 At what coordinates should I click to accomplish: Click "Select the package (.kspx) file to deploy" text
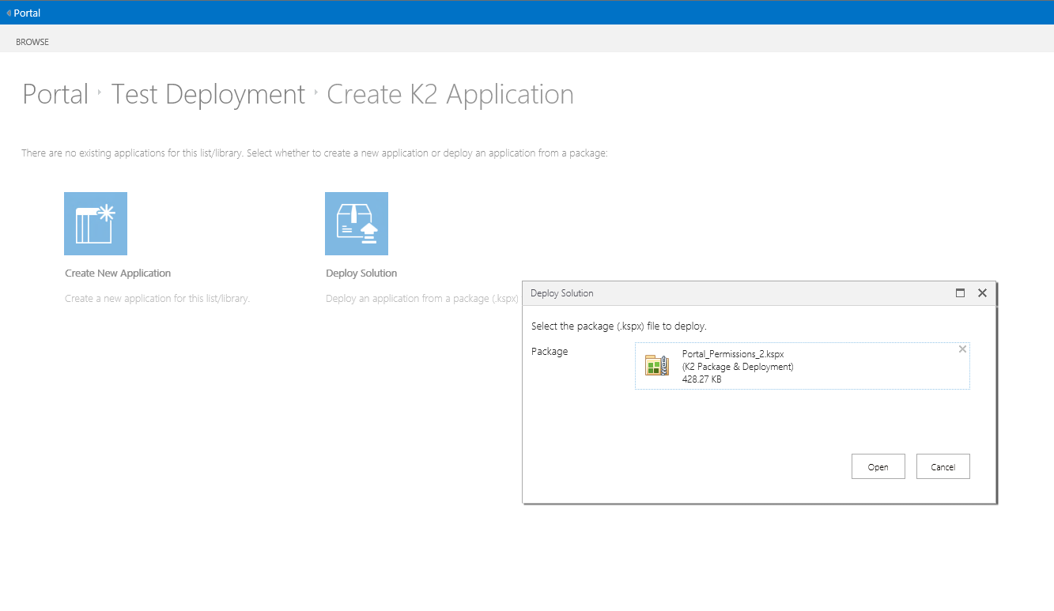[x=619, y=326]
